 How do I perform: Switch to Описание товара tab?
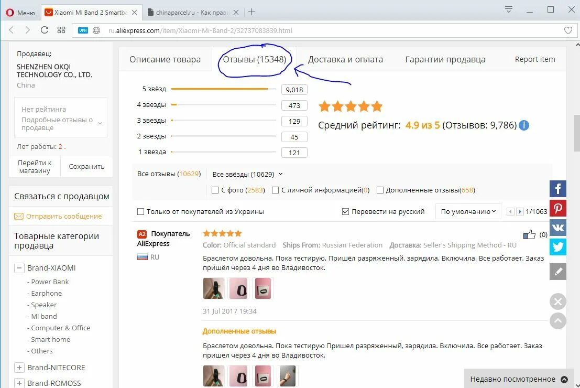pos(165,59)
